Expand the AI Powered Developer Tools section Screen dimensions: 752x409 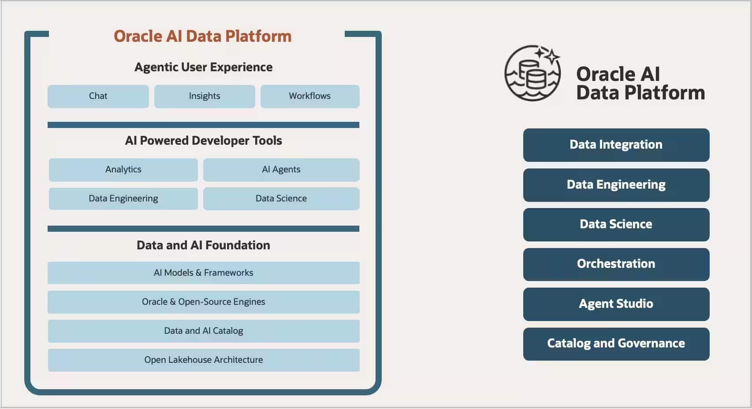pos(203,141)
